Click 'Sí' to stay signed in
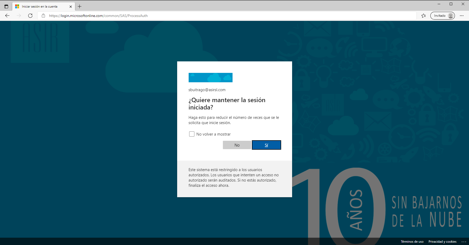Viewport: 469px width, 245px height. click(266, 145)
